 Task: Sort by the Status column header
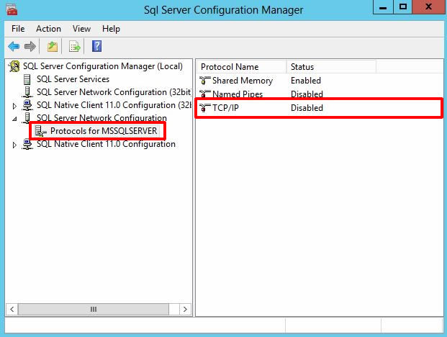click(x=302, y=67)
